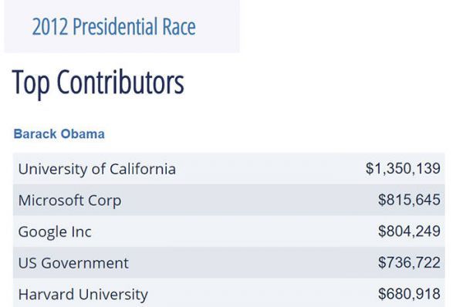Click the $1,350,139 contribution amount
The image size is (463, 307).
(x=403, y=169)
